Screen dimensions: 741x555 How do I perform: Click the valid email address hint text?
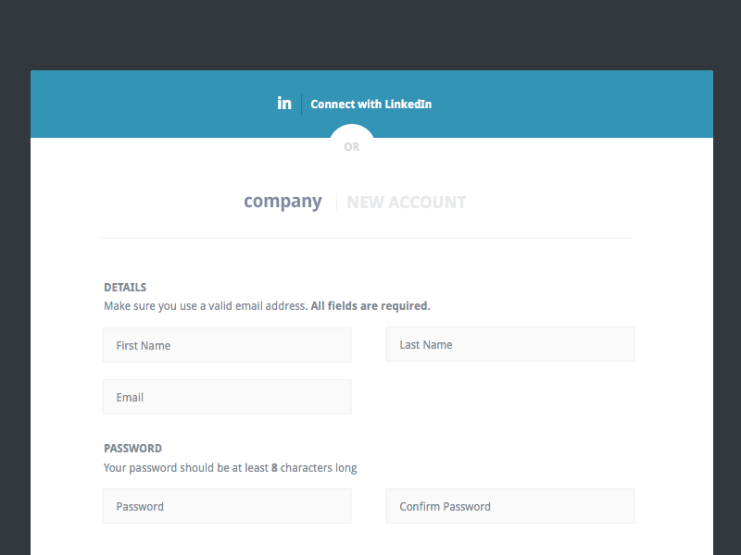[204, 305]
